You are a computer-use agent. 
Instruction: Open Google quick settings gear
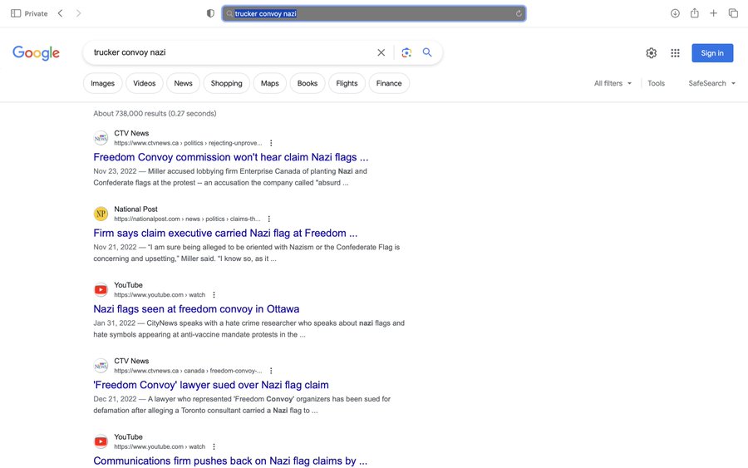651,53
